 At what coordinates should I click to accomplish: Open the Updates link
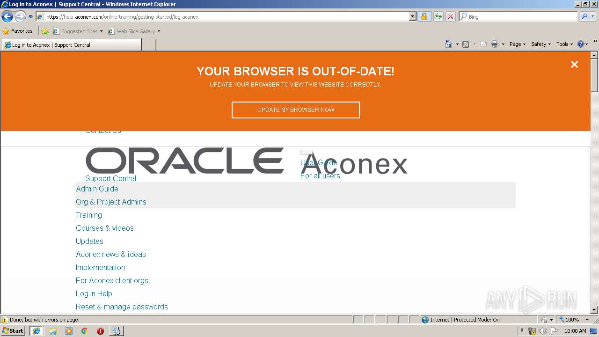point(89,241)
